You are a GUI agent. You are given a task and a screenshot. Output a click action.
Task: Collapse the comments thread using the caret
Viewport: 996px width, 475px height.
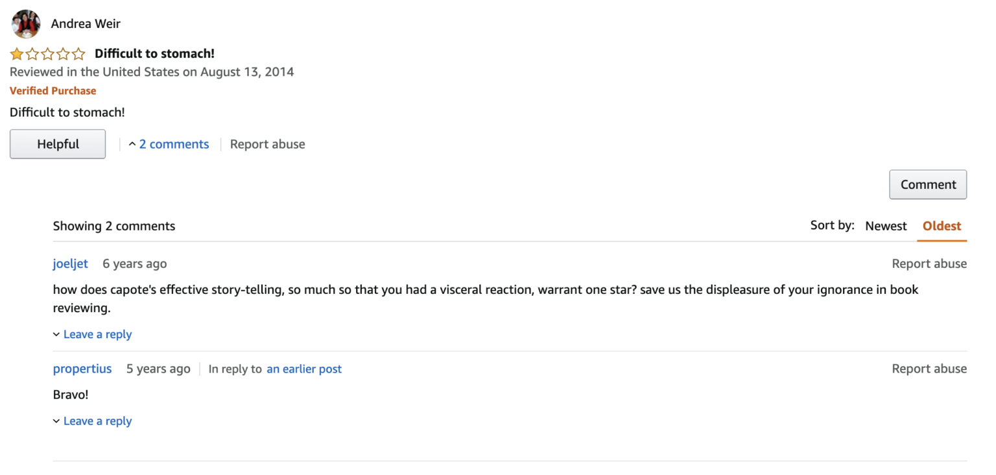pos(132,143)
